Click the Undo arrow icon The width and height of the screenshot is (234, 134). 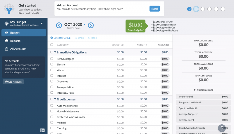[76, 38]
